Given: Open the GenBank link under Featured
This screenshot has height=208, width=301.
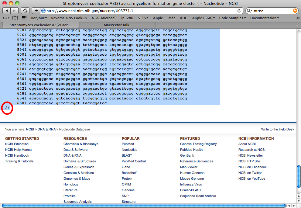Looking at the screenshot, I should click(x=187, y=155).
